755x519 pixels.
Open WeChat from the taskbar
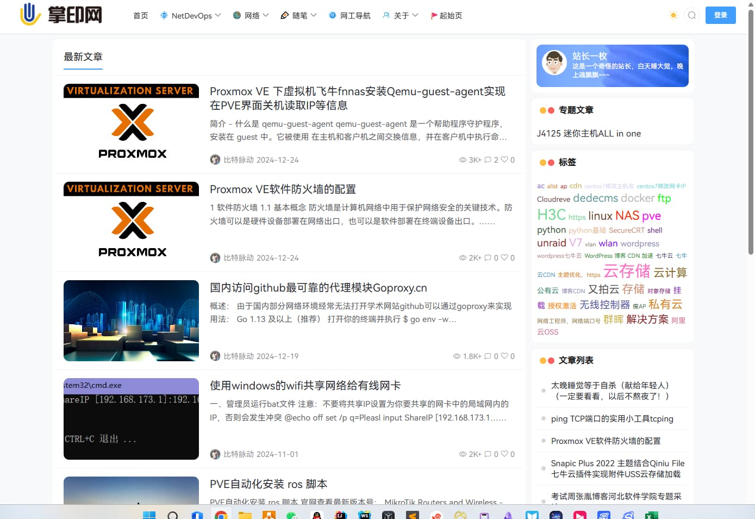click(291, 515)
